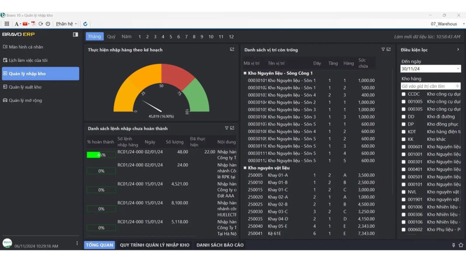Collapse the Kho nguyên vật liệu group

tap(245, 168)
